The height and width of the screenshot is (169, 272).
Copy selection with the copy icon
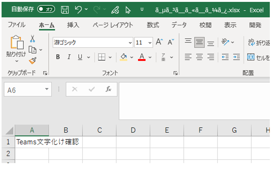tap(33, 50)
